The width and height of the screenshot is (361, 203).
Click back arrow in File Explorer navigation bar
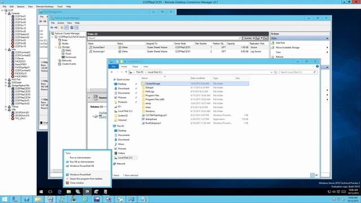(112, 72)
